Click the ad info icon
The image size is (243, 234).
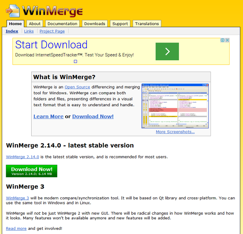point(223,40)
